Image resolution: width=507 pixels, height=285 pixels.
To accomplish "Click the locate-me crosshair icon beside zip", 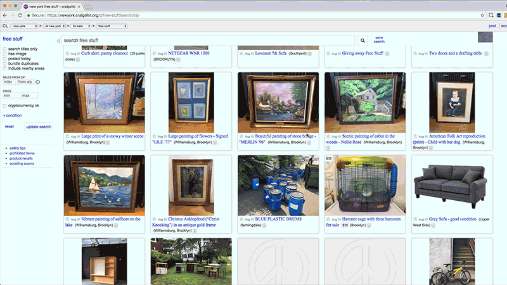I will tap(37, 82).
